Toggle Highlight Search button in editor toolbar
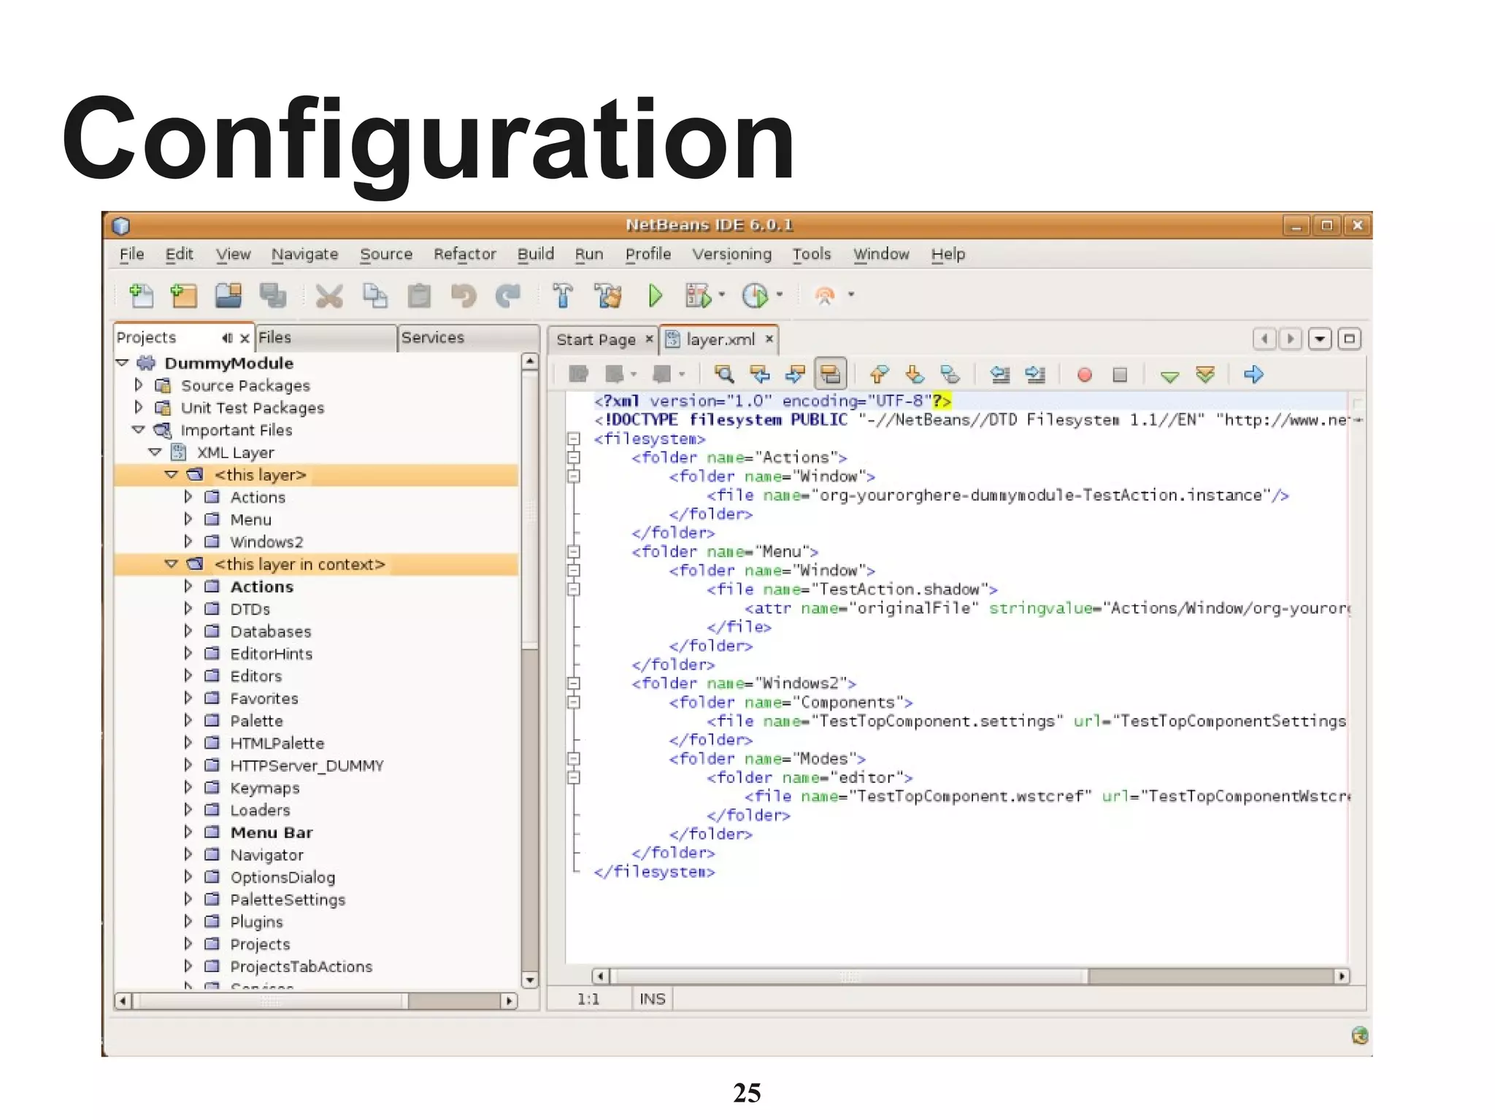 (x=831, y=374)
